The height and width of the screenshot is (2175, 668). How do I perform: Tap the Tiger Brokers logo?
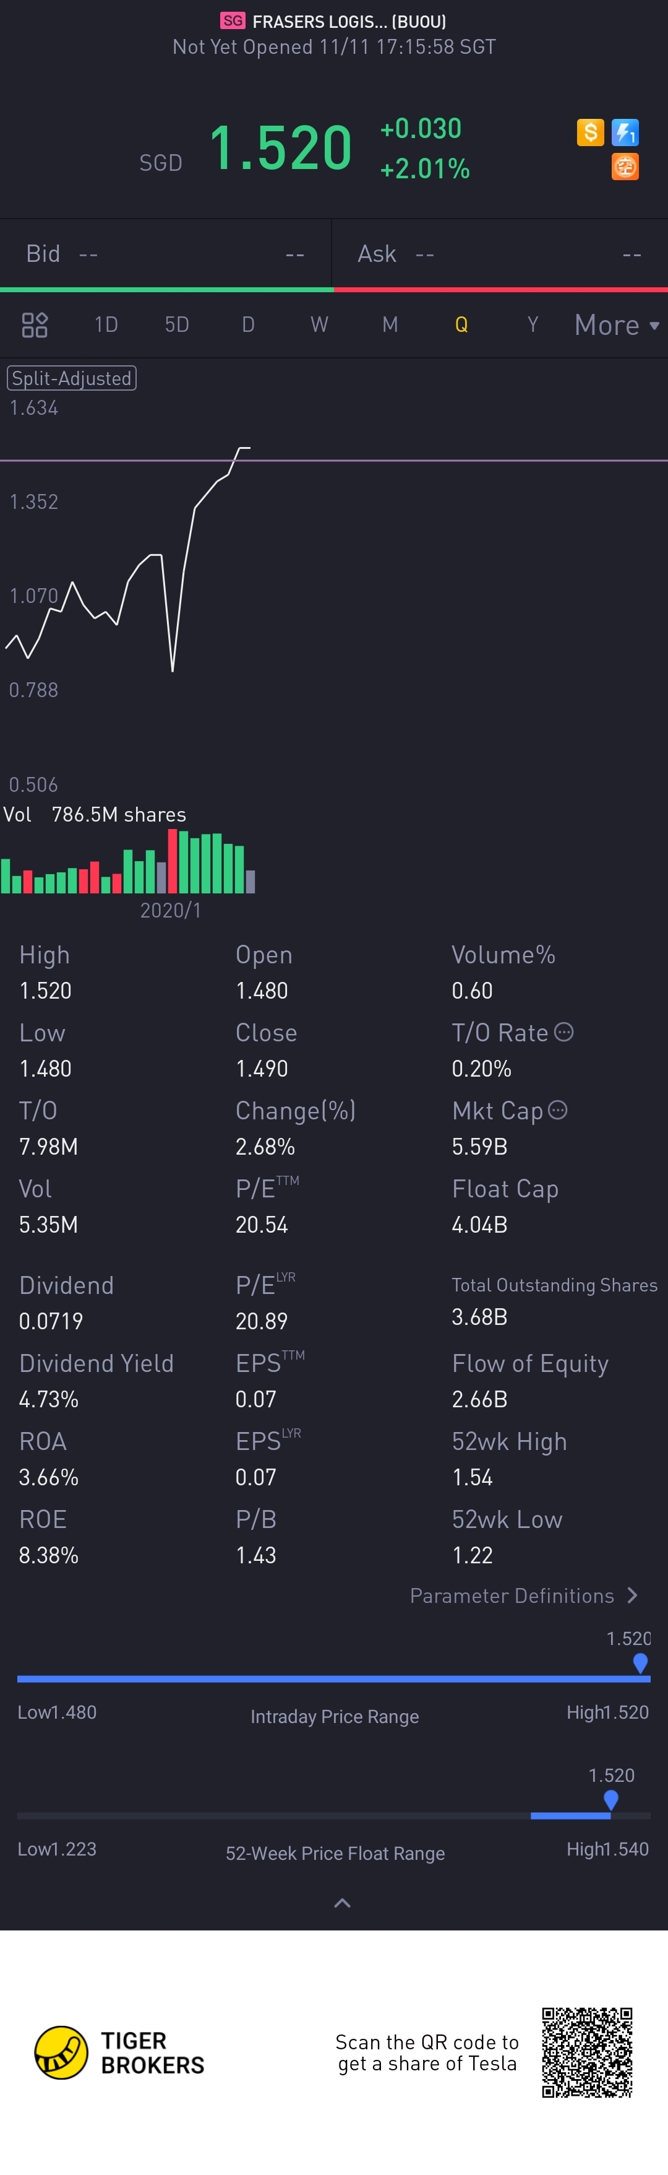click(x=61, y=2052)
